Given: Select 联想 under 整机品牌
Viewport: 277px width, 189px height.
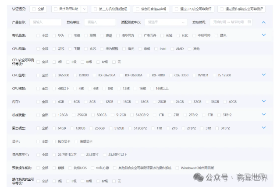Looking at the screenshot, I should pyautogui.click(x=86, y=35).
